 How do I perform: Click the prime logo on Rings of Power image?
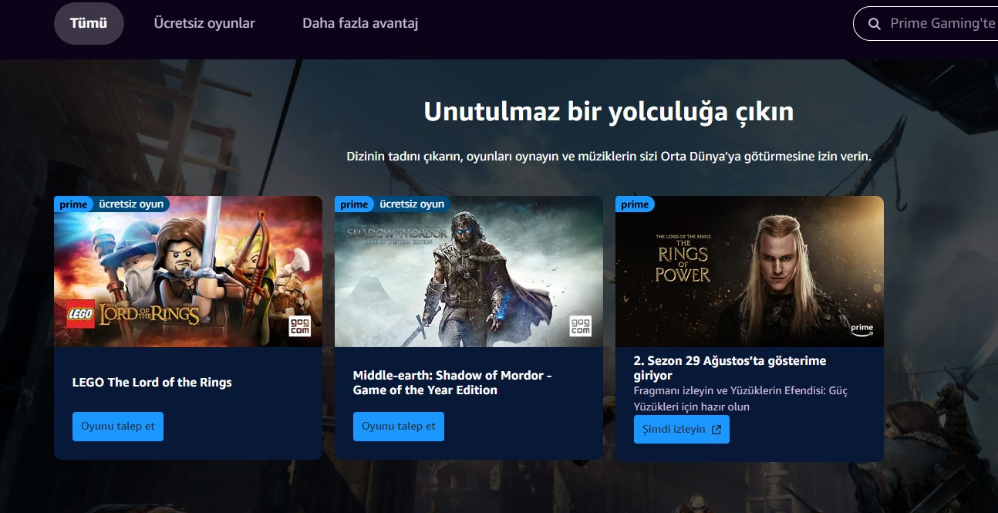(861, 329)
